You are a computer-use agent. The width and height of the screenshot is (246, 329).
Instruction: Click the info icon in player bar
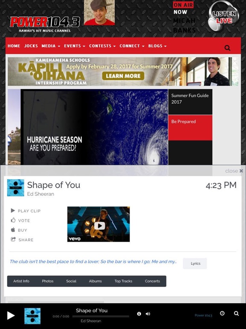point(139,314)
